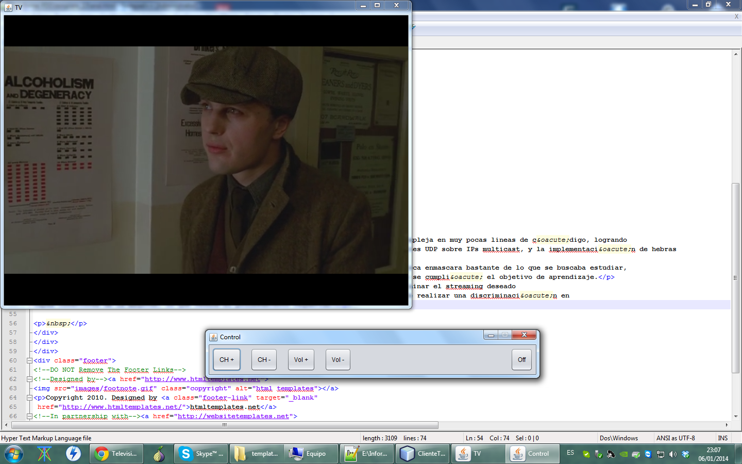Click the 'footer' class value on line 60

[x=95, y=361]
